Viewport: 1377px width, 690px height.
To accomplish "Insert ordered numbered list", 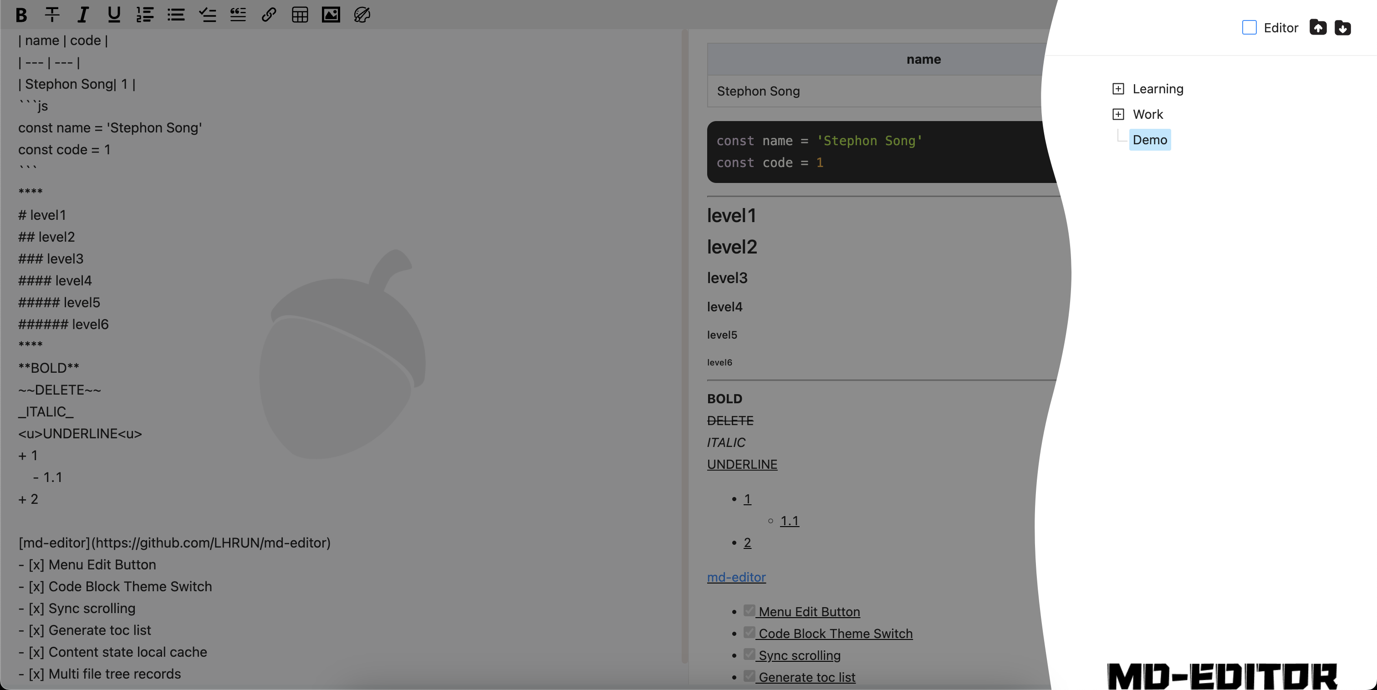I will (x=145, y=15).
